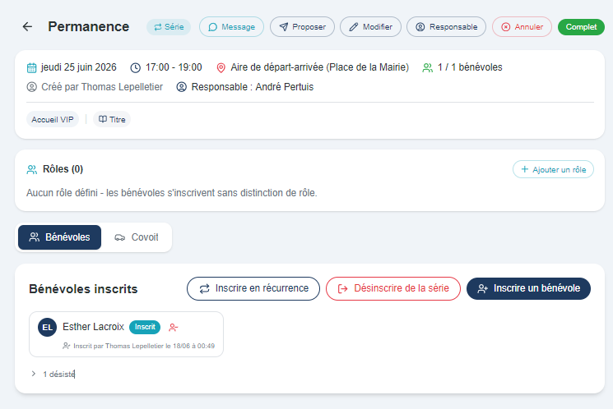613x409 pixels.
Task: Expand the 1 désisté list
Action: click(53, 374)
